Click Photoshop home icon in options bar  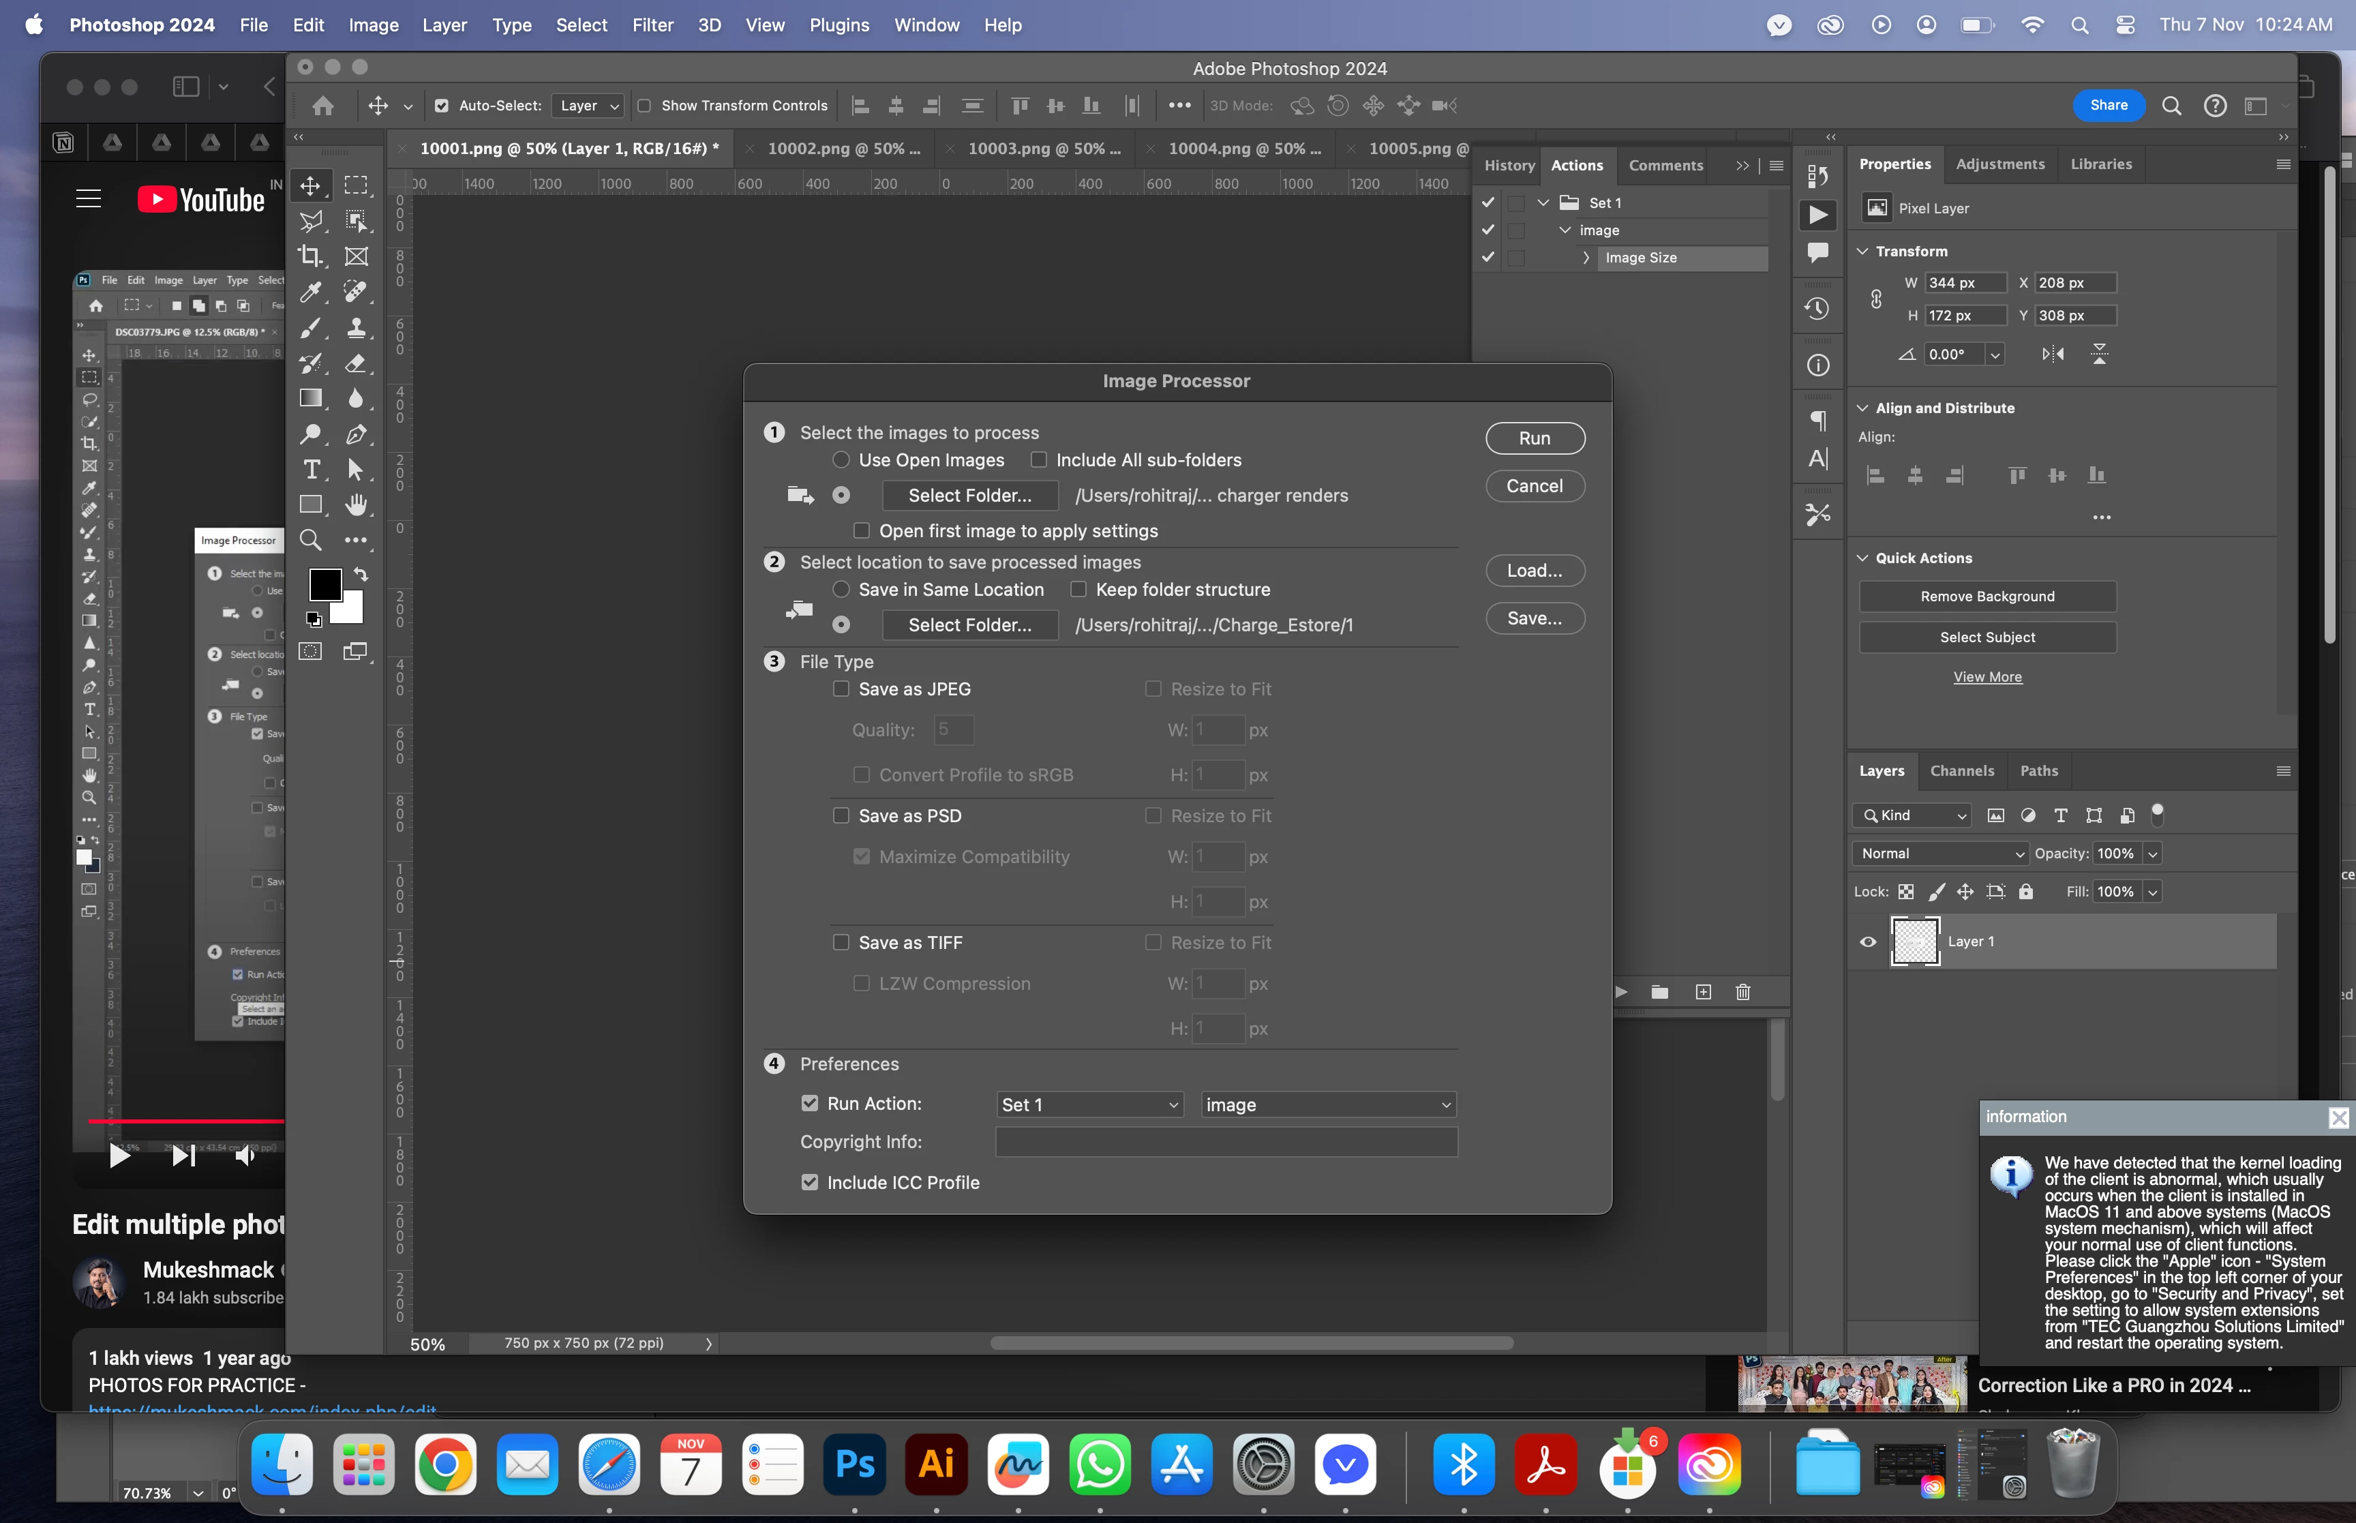(x=322, y=106)
